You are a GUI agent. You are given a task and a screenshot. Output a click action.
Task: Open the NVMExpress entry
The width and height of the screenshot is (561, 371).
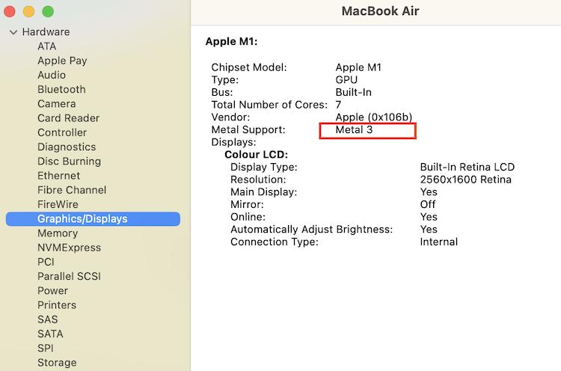point(69,248)
